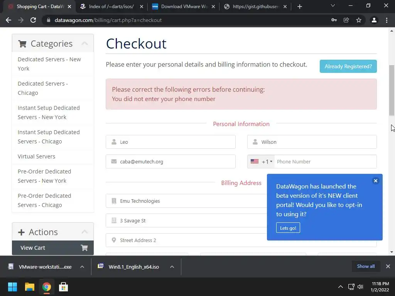Viewport: 395px width, 296px height.
Task: Open Virtual Servers category
Action: tap(53, 156)
